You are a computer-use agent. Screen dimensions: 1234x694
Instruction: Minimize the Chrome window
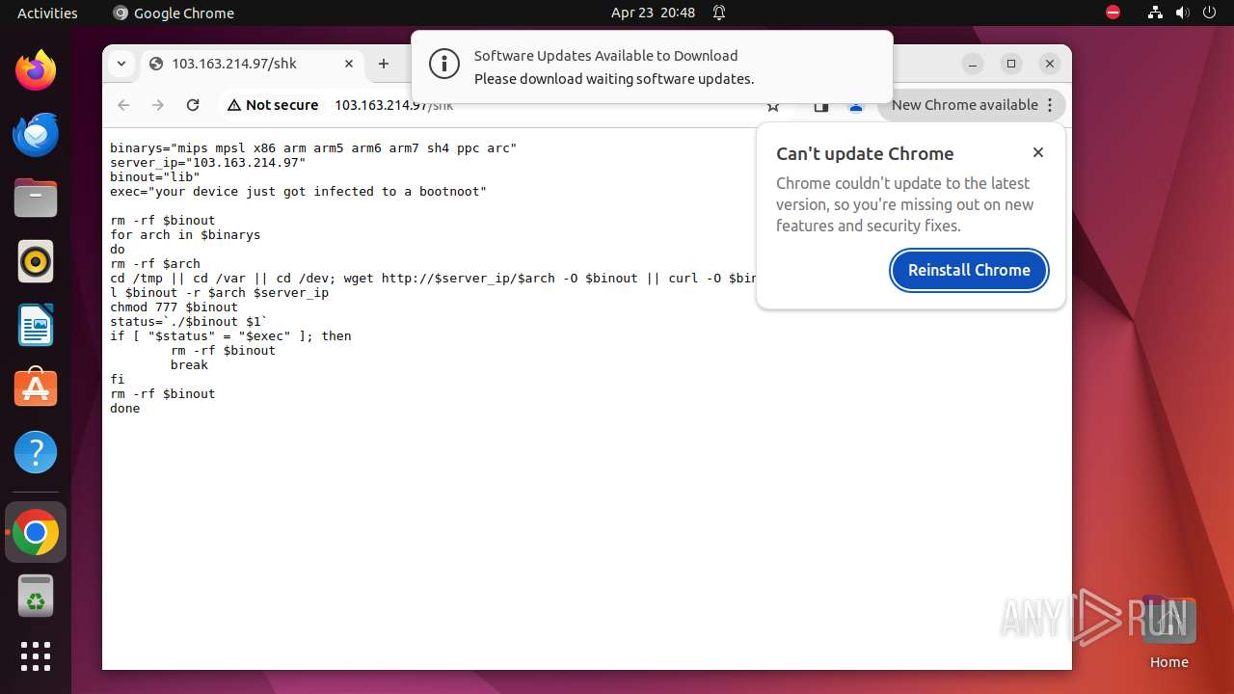click(x=973, y=64)
